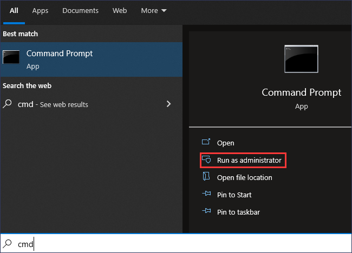Image resolution: width=352 pixels, height=253 pixels.
Task: Click the search magnifier icon in search box
Action: 8,244
